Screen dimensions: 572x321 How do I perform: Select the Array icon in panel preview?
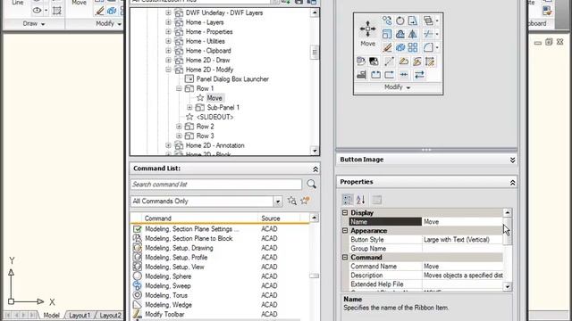[x=413, y=47]
